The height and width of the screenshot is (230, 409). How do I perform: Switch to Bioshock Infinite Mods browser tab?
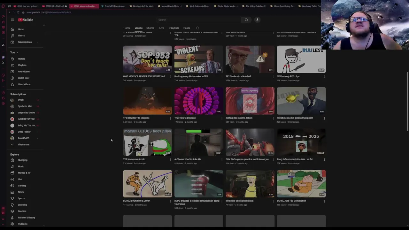click(x=142, y=6)
